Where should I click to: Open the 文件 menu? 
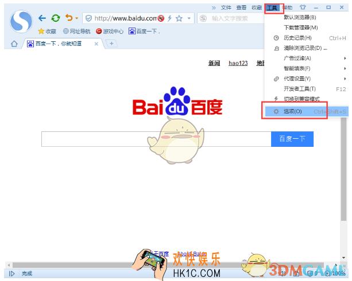point(226,7)
